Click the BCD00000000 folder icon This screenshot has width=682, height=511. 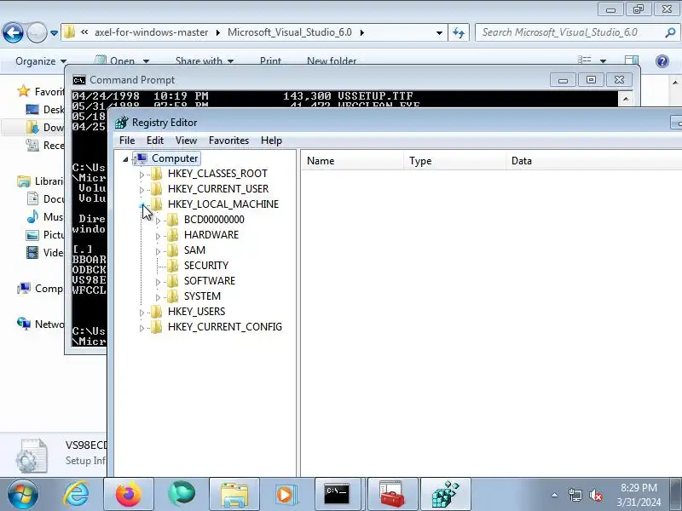[x=173, y=220]
